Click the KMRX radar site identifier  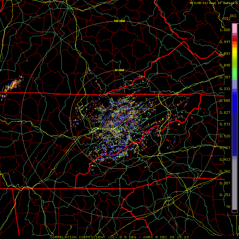tap(149, 237)
